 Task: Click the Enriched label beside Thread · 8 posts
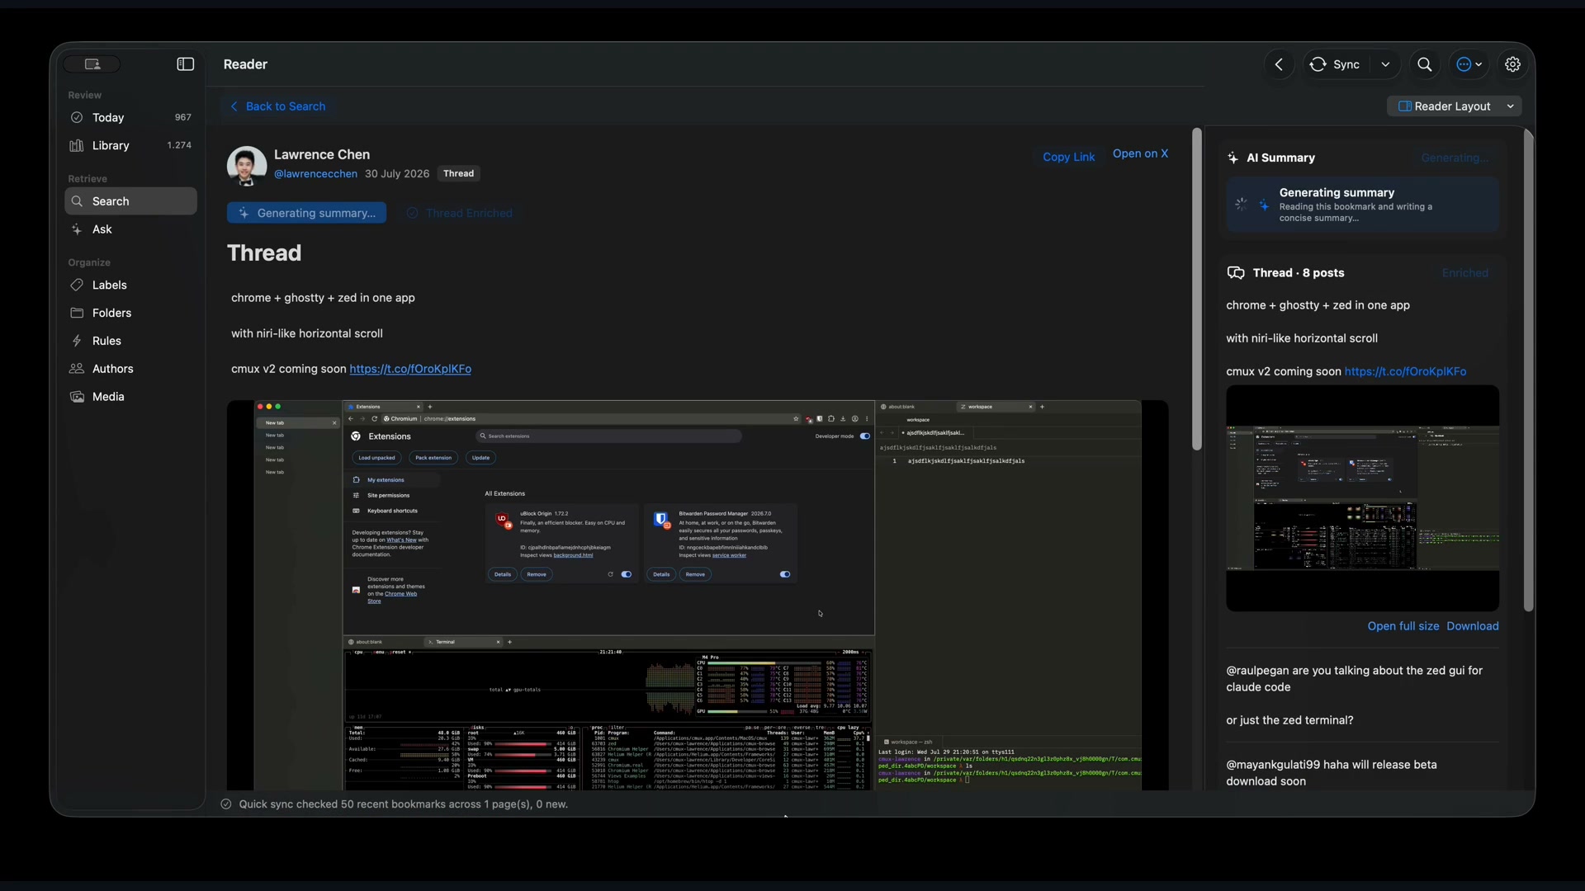pyautogui.click(x=1465, y=273)
